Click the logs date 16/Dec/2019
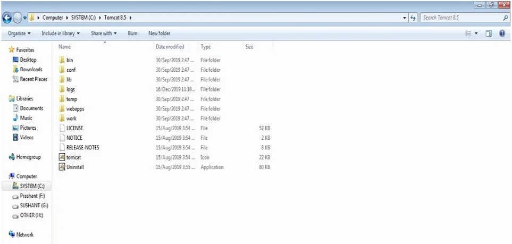Viewport: 512px width, 244px height. pos(175,89)
